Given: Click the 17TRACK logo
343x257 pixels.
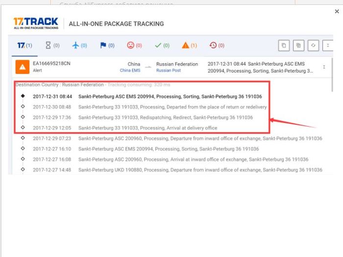Looking at the screenshot, I should (36, 23).
